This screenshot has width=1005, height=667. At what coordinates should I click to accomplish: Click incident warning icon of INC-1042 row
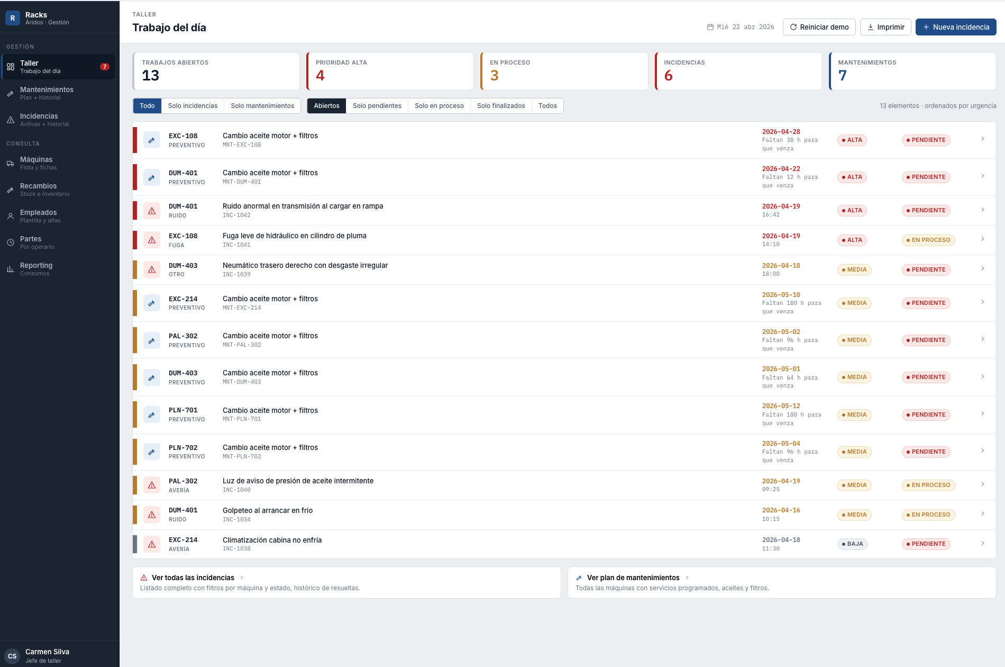point(152,211)
